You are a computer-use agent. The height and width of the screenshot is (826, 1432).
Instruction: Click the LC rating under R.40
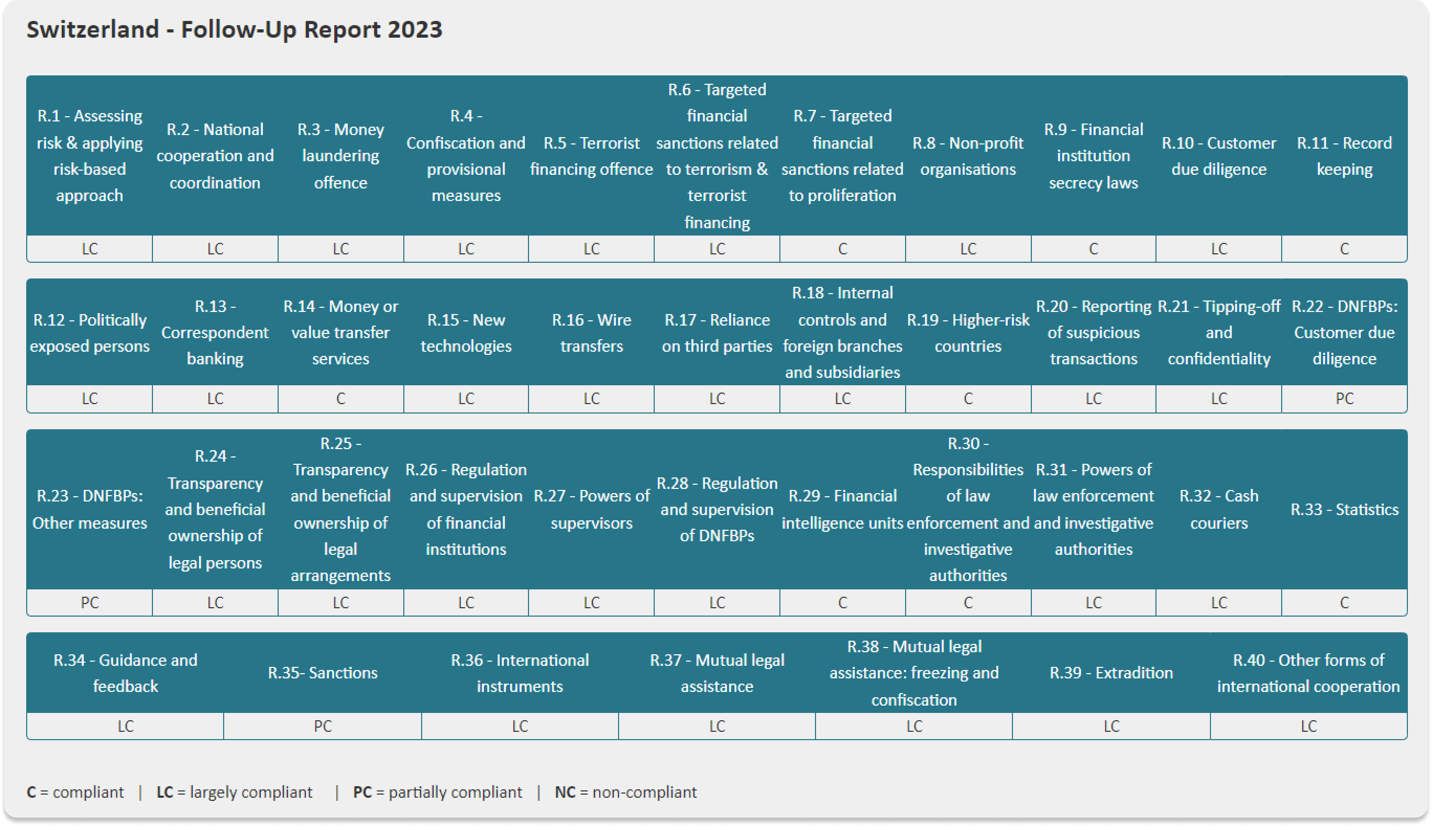point(1308,726)
